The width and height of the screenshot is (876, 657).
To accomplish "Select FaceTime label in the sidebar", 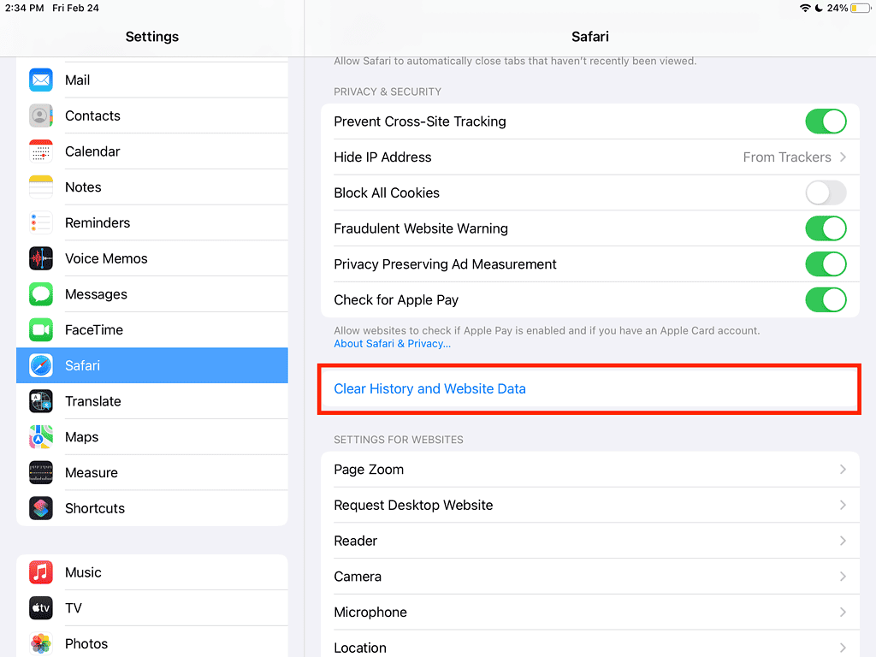I will [x=94, y=330].
